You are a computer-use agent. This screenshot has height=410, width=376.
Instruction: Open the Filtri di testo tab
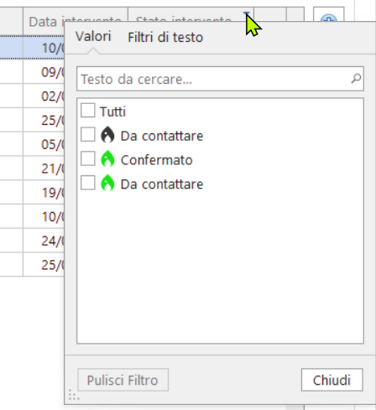pos(165,37)
